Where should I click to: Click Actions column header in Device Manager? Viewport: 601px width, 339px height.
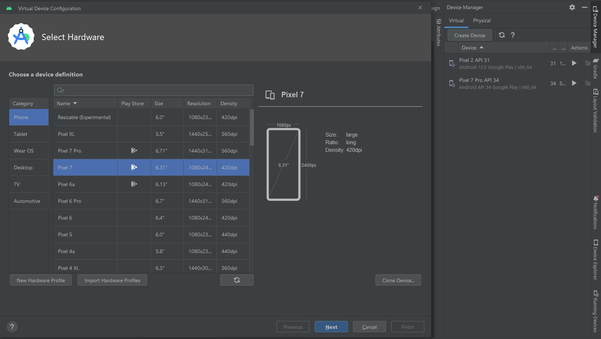pyautogui.click(x=579, y=48)
